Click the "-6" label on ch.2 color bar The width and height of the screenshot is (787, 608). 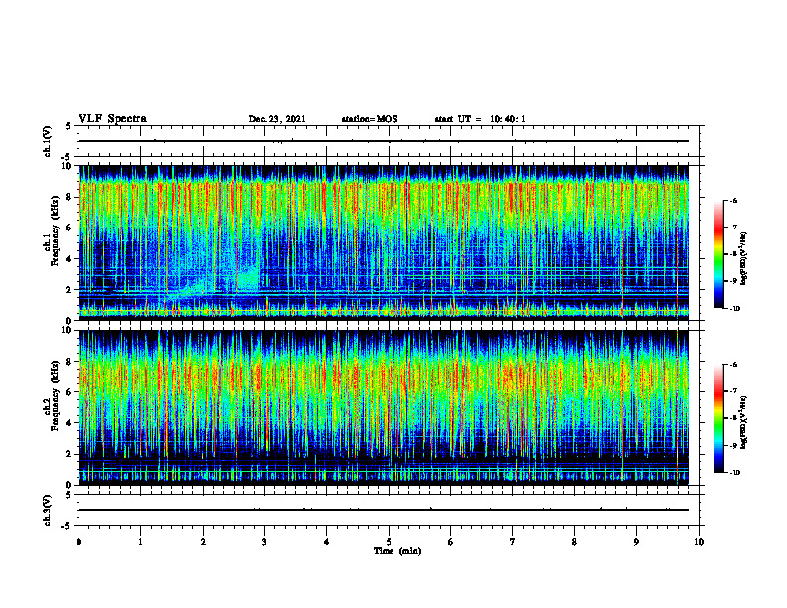[733, 365]
